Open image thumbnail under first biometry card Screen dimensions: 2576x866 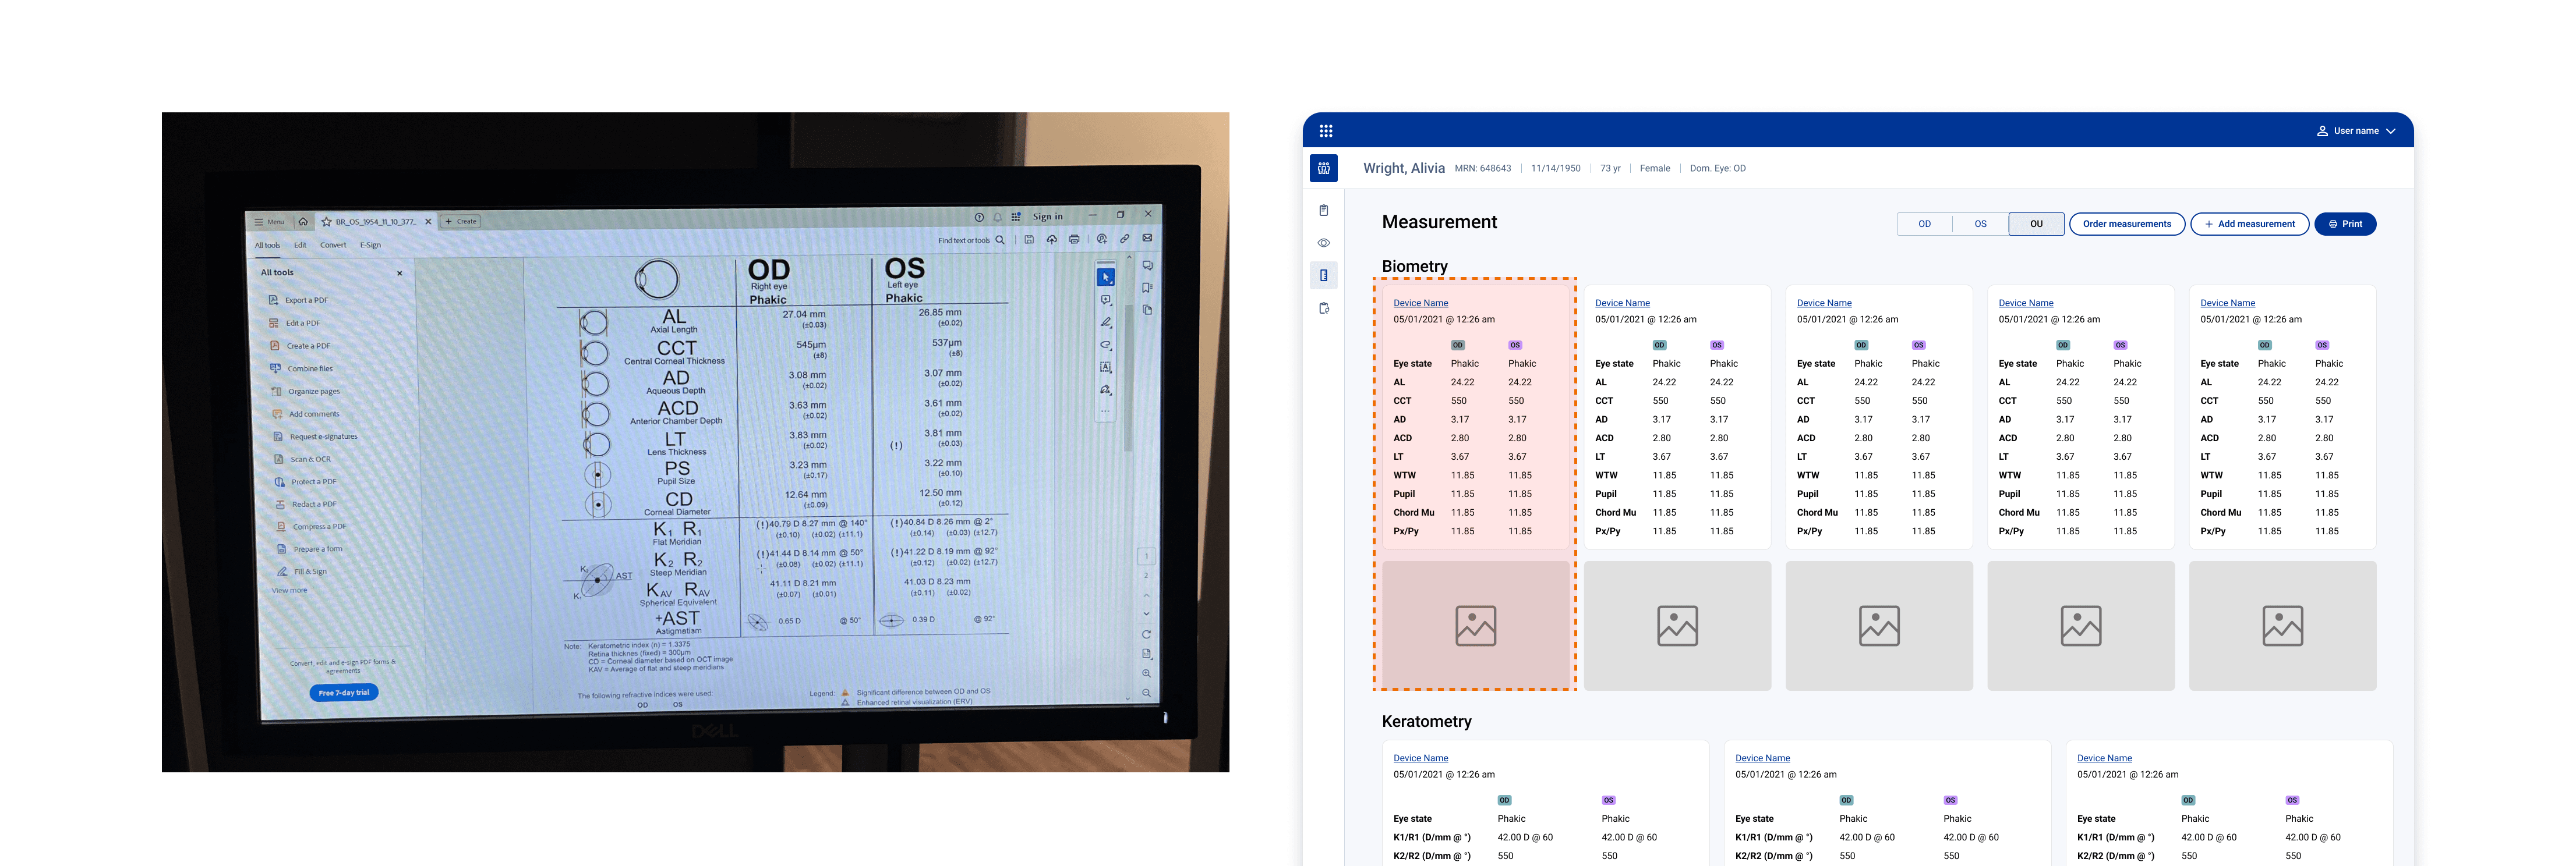[x=1475, y=625]
